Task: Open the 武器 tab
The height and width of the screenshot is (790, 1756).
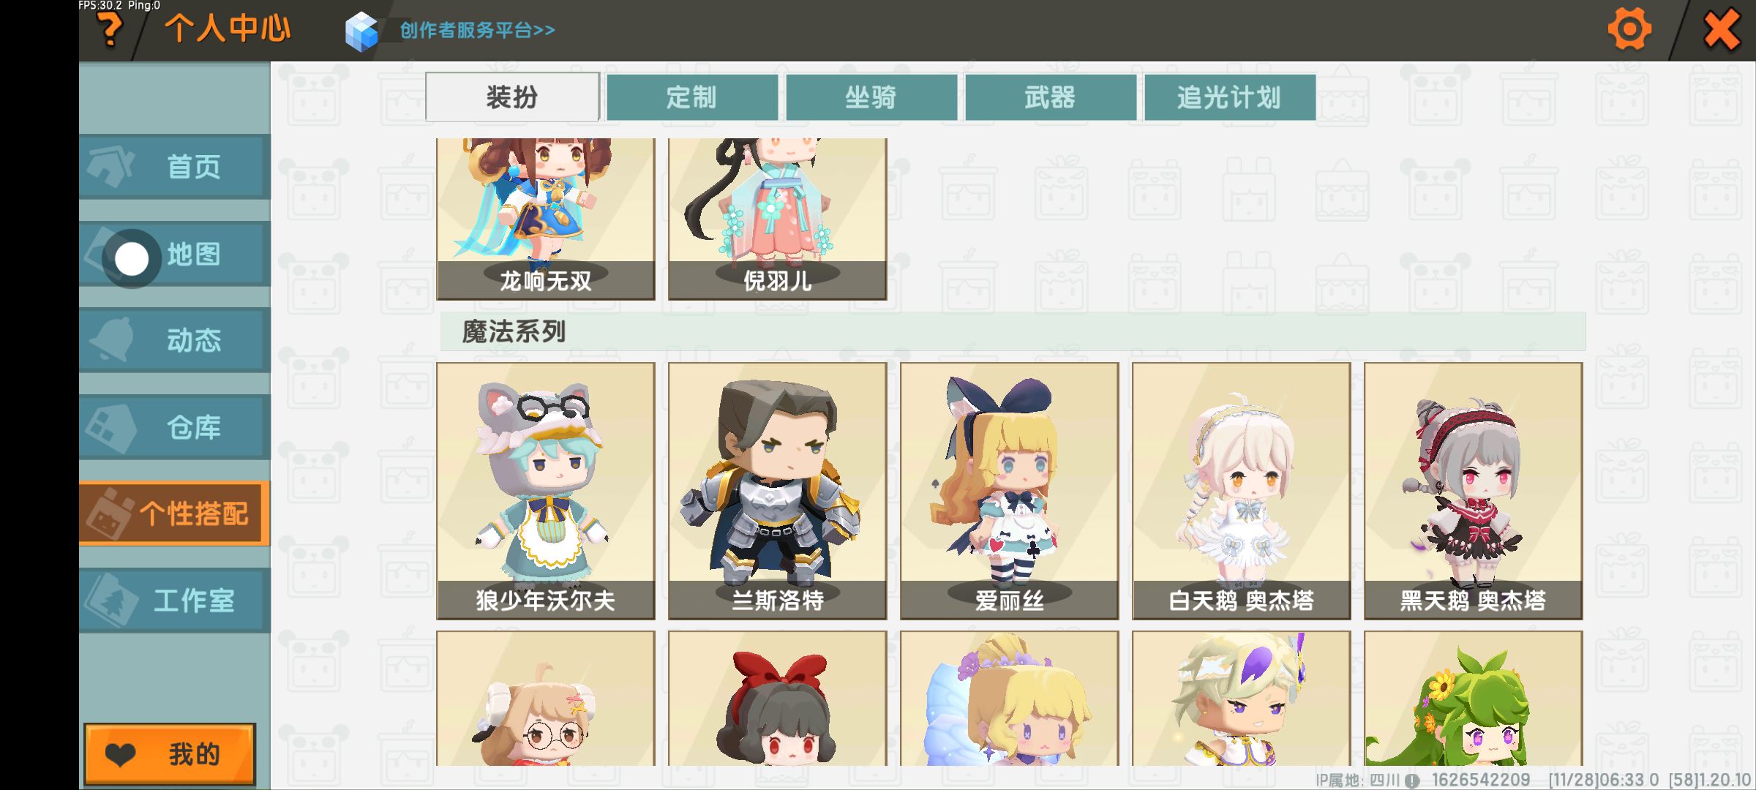Action: point(1050,97)
